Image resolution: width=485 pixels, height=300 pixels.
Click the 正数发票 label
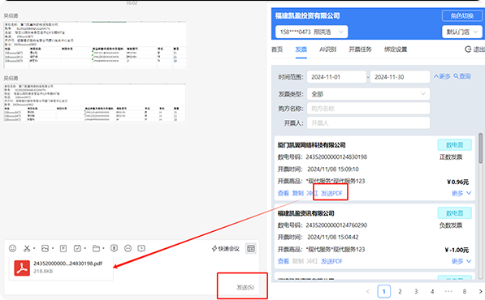(x=451, y=157)
